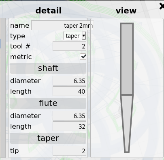Click the taper section header
Viewport: 164px width, 160px height.
coord(48,138)
